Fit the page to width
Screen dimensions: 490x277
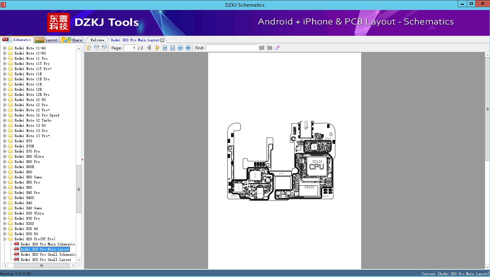165,48
